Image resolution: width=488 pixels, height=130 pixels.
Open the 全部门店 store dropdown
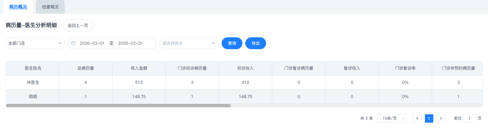pyautogui.click(x=33, y=43)
